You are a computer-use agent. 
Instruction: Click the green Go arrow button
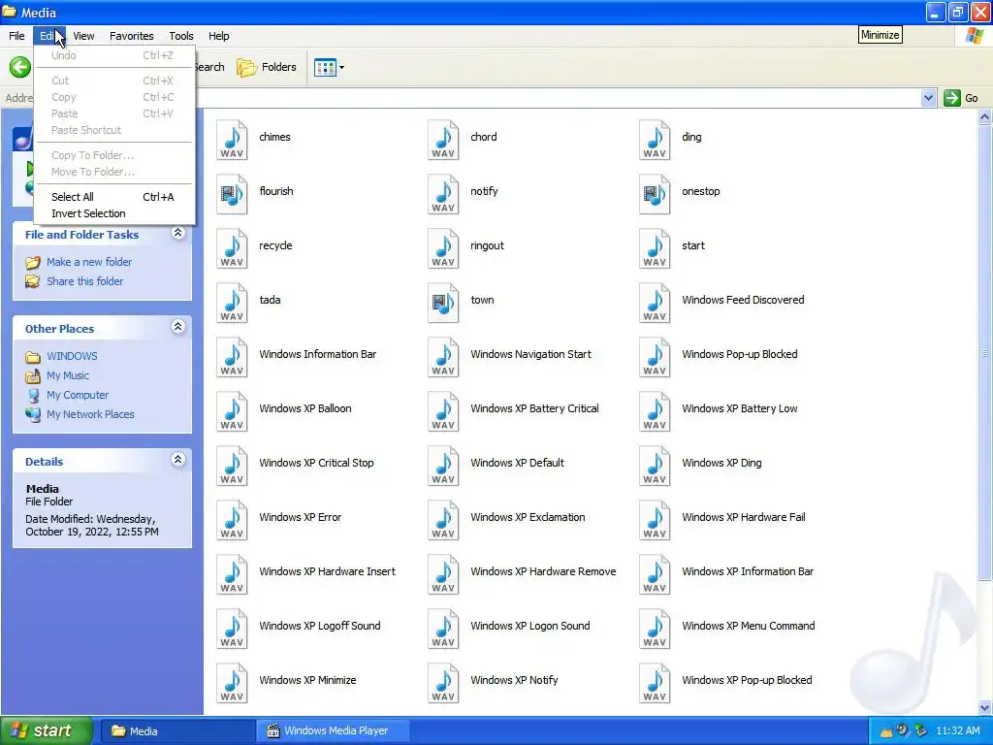(952, 98)
